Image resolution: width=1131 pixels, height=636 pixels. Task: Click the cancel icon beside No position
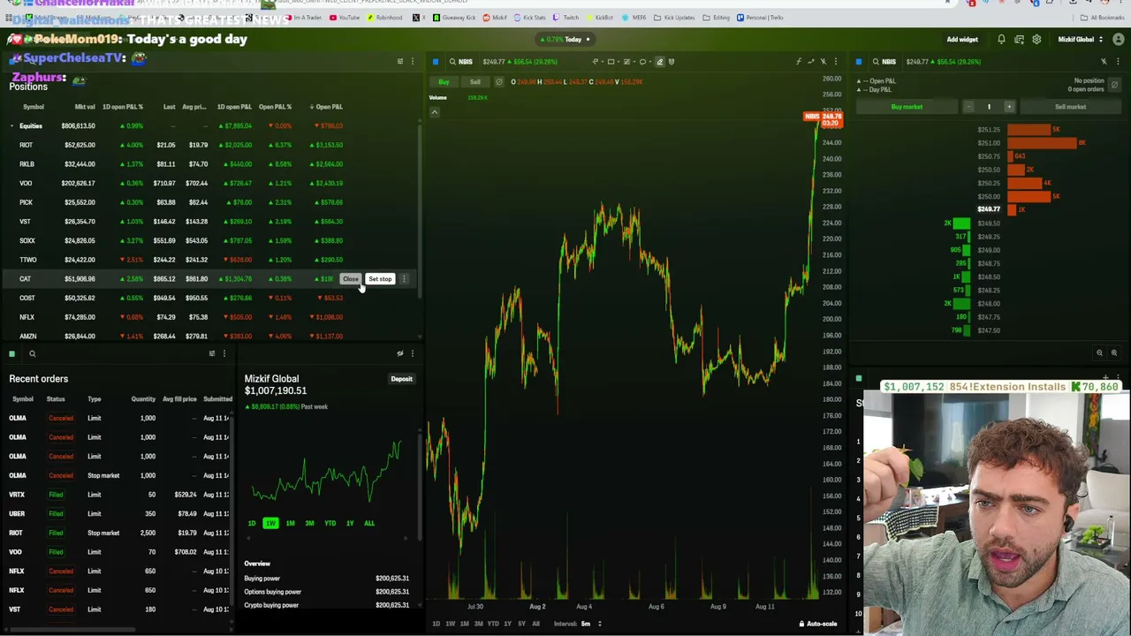tap(1115, 85)
